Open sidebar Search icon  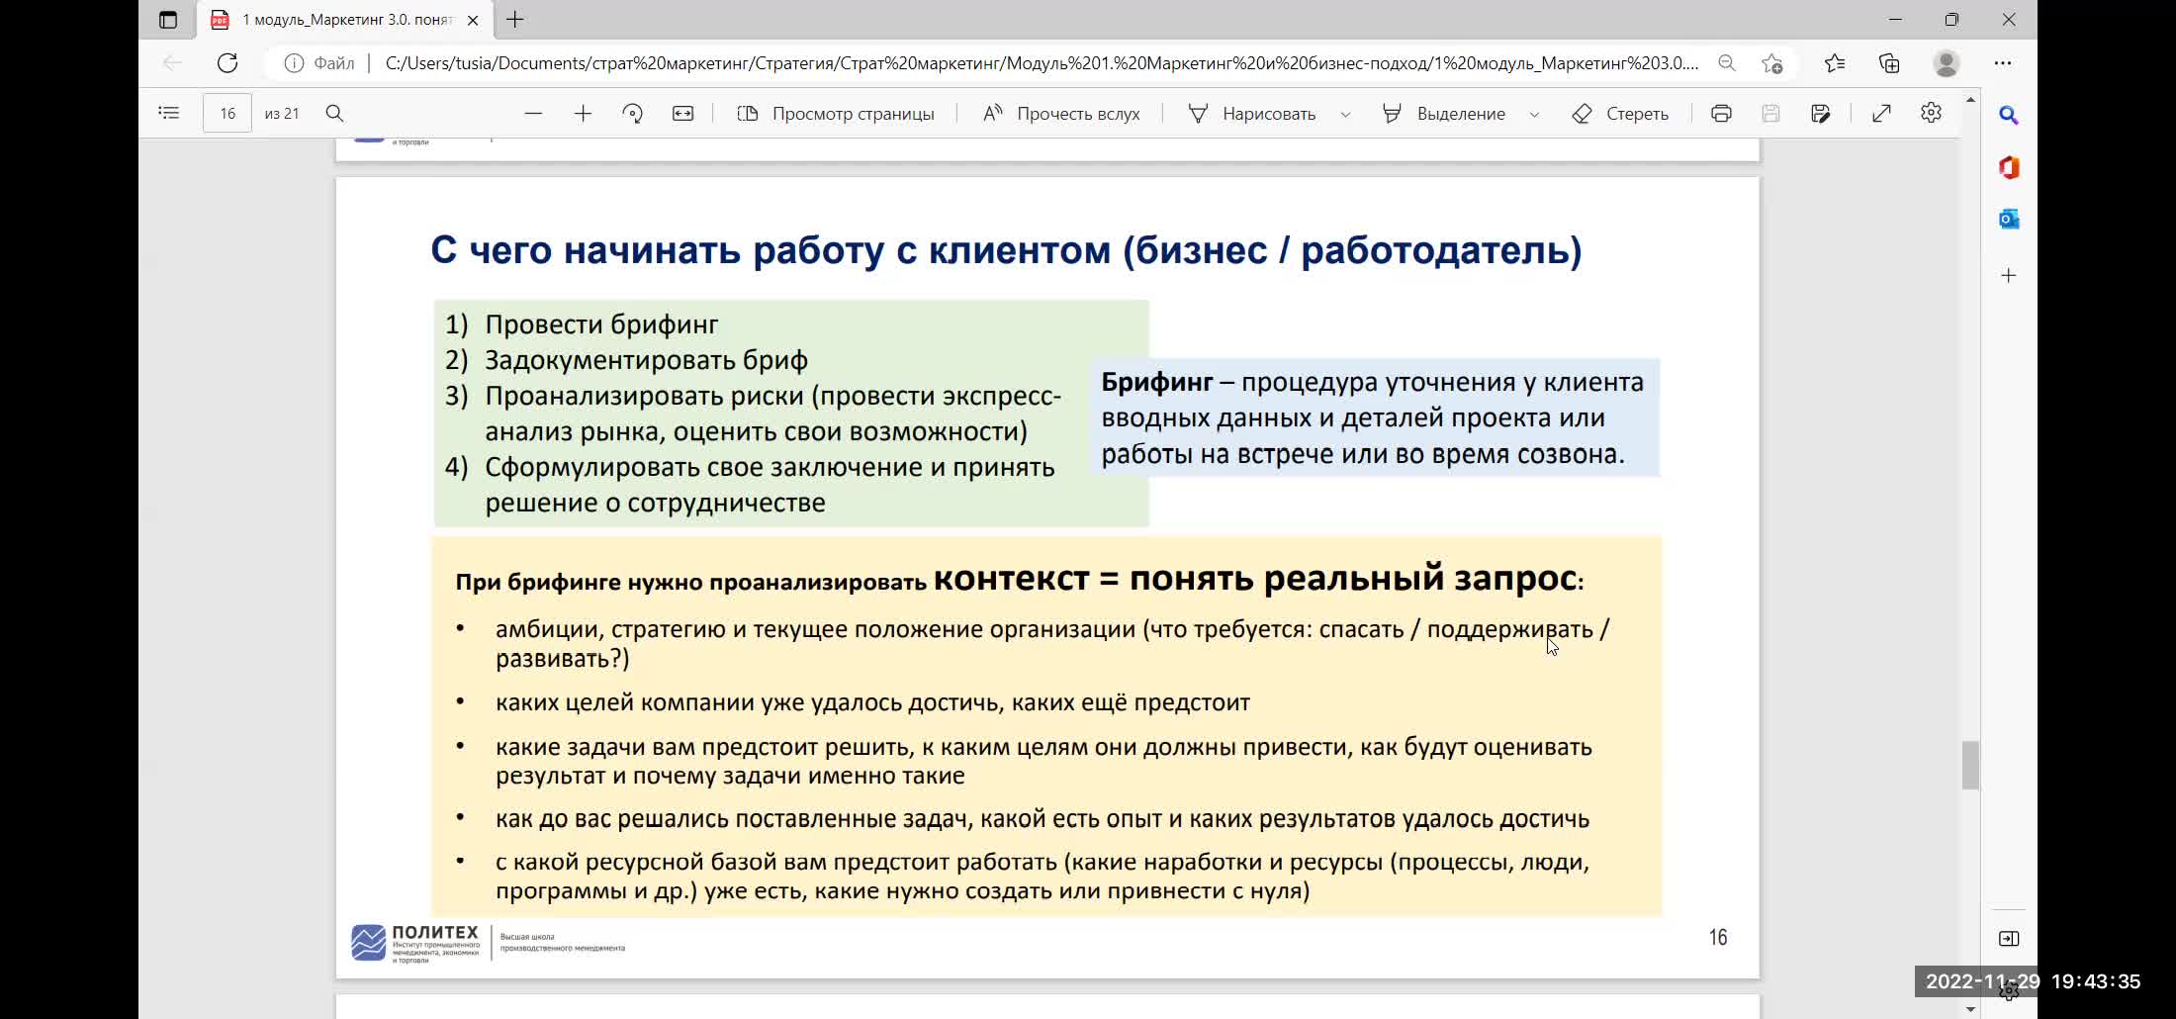2009,116
